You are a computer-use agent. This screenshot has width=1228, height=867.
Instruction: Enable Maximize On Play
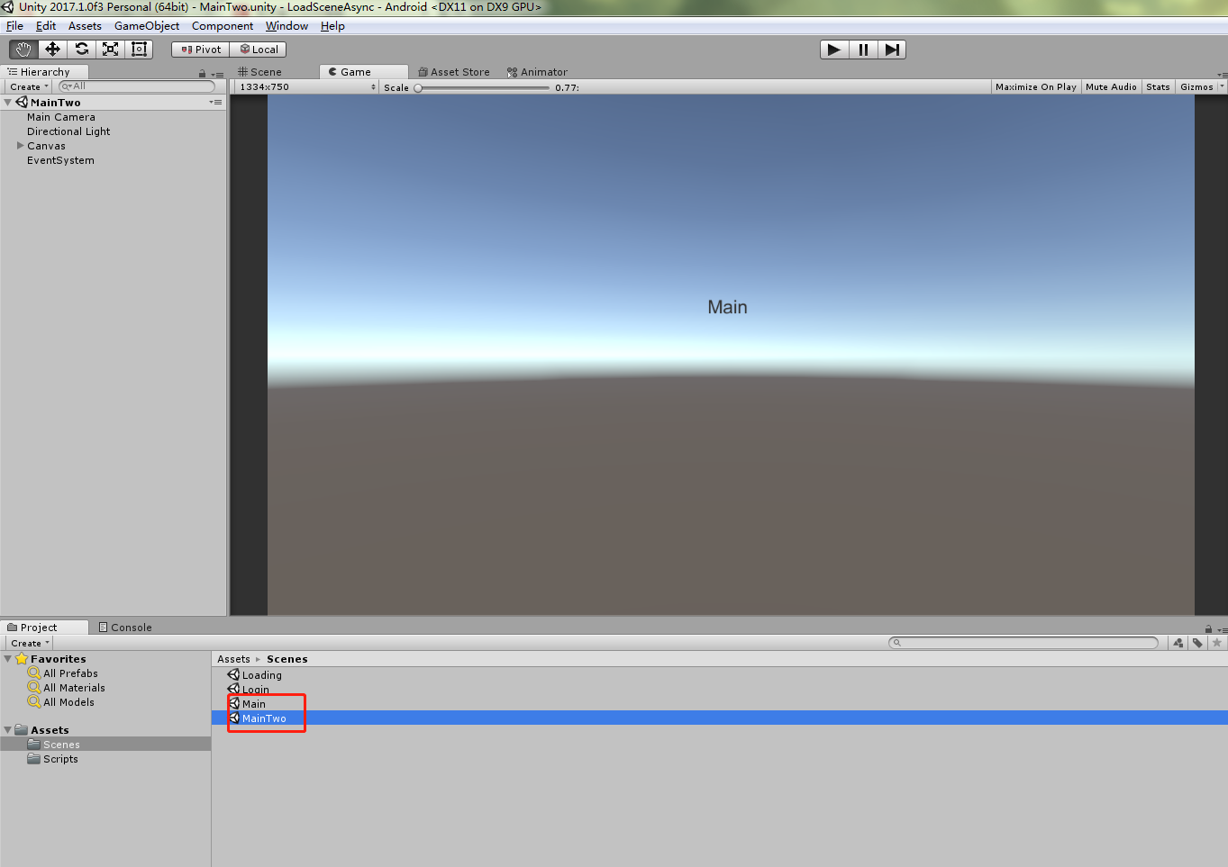click(1035, 86)
